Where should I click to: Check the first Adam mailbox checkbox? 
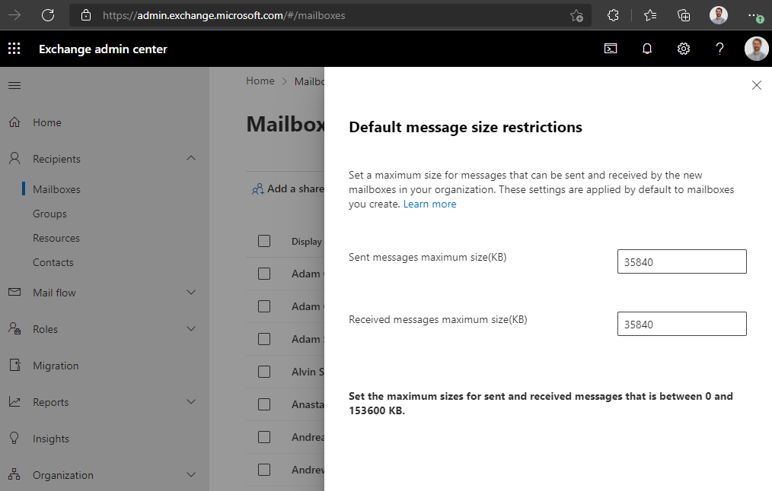tap(264, 274)
